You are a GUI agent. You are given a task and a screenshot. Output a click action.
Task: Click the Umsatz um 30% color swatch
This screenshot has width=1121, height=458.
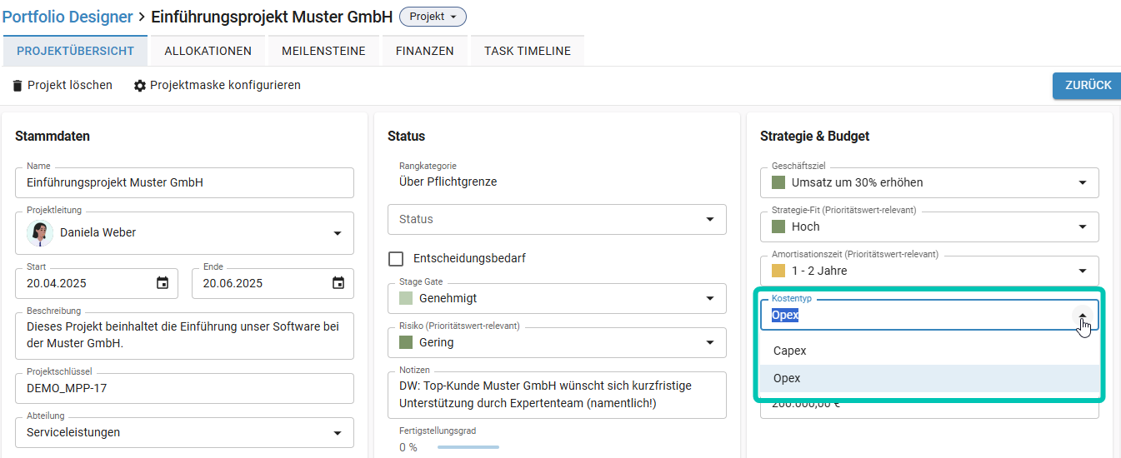[778, 182]
